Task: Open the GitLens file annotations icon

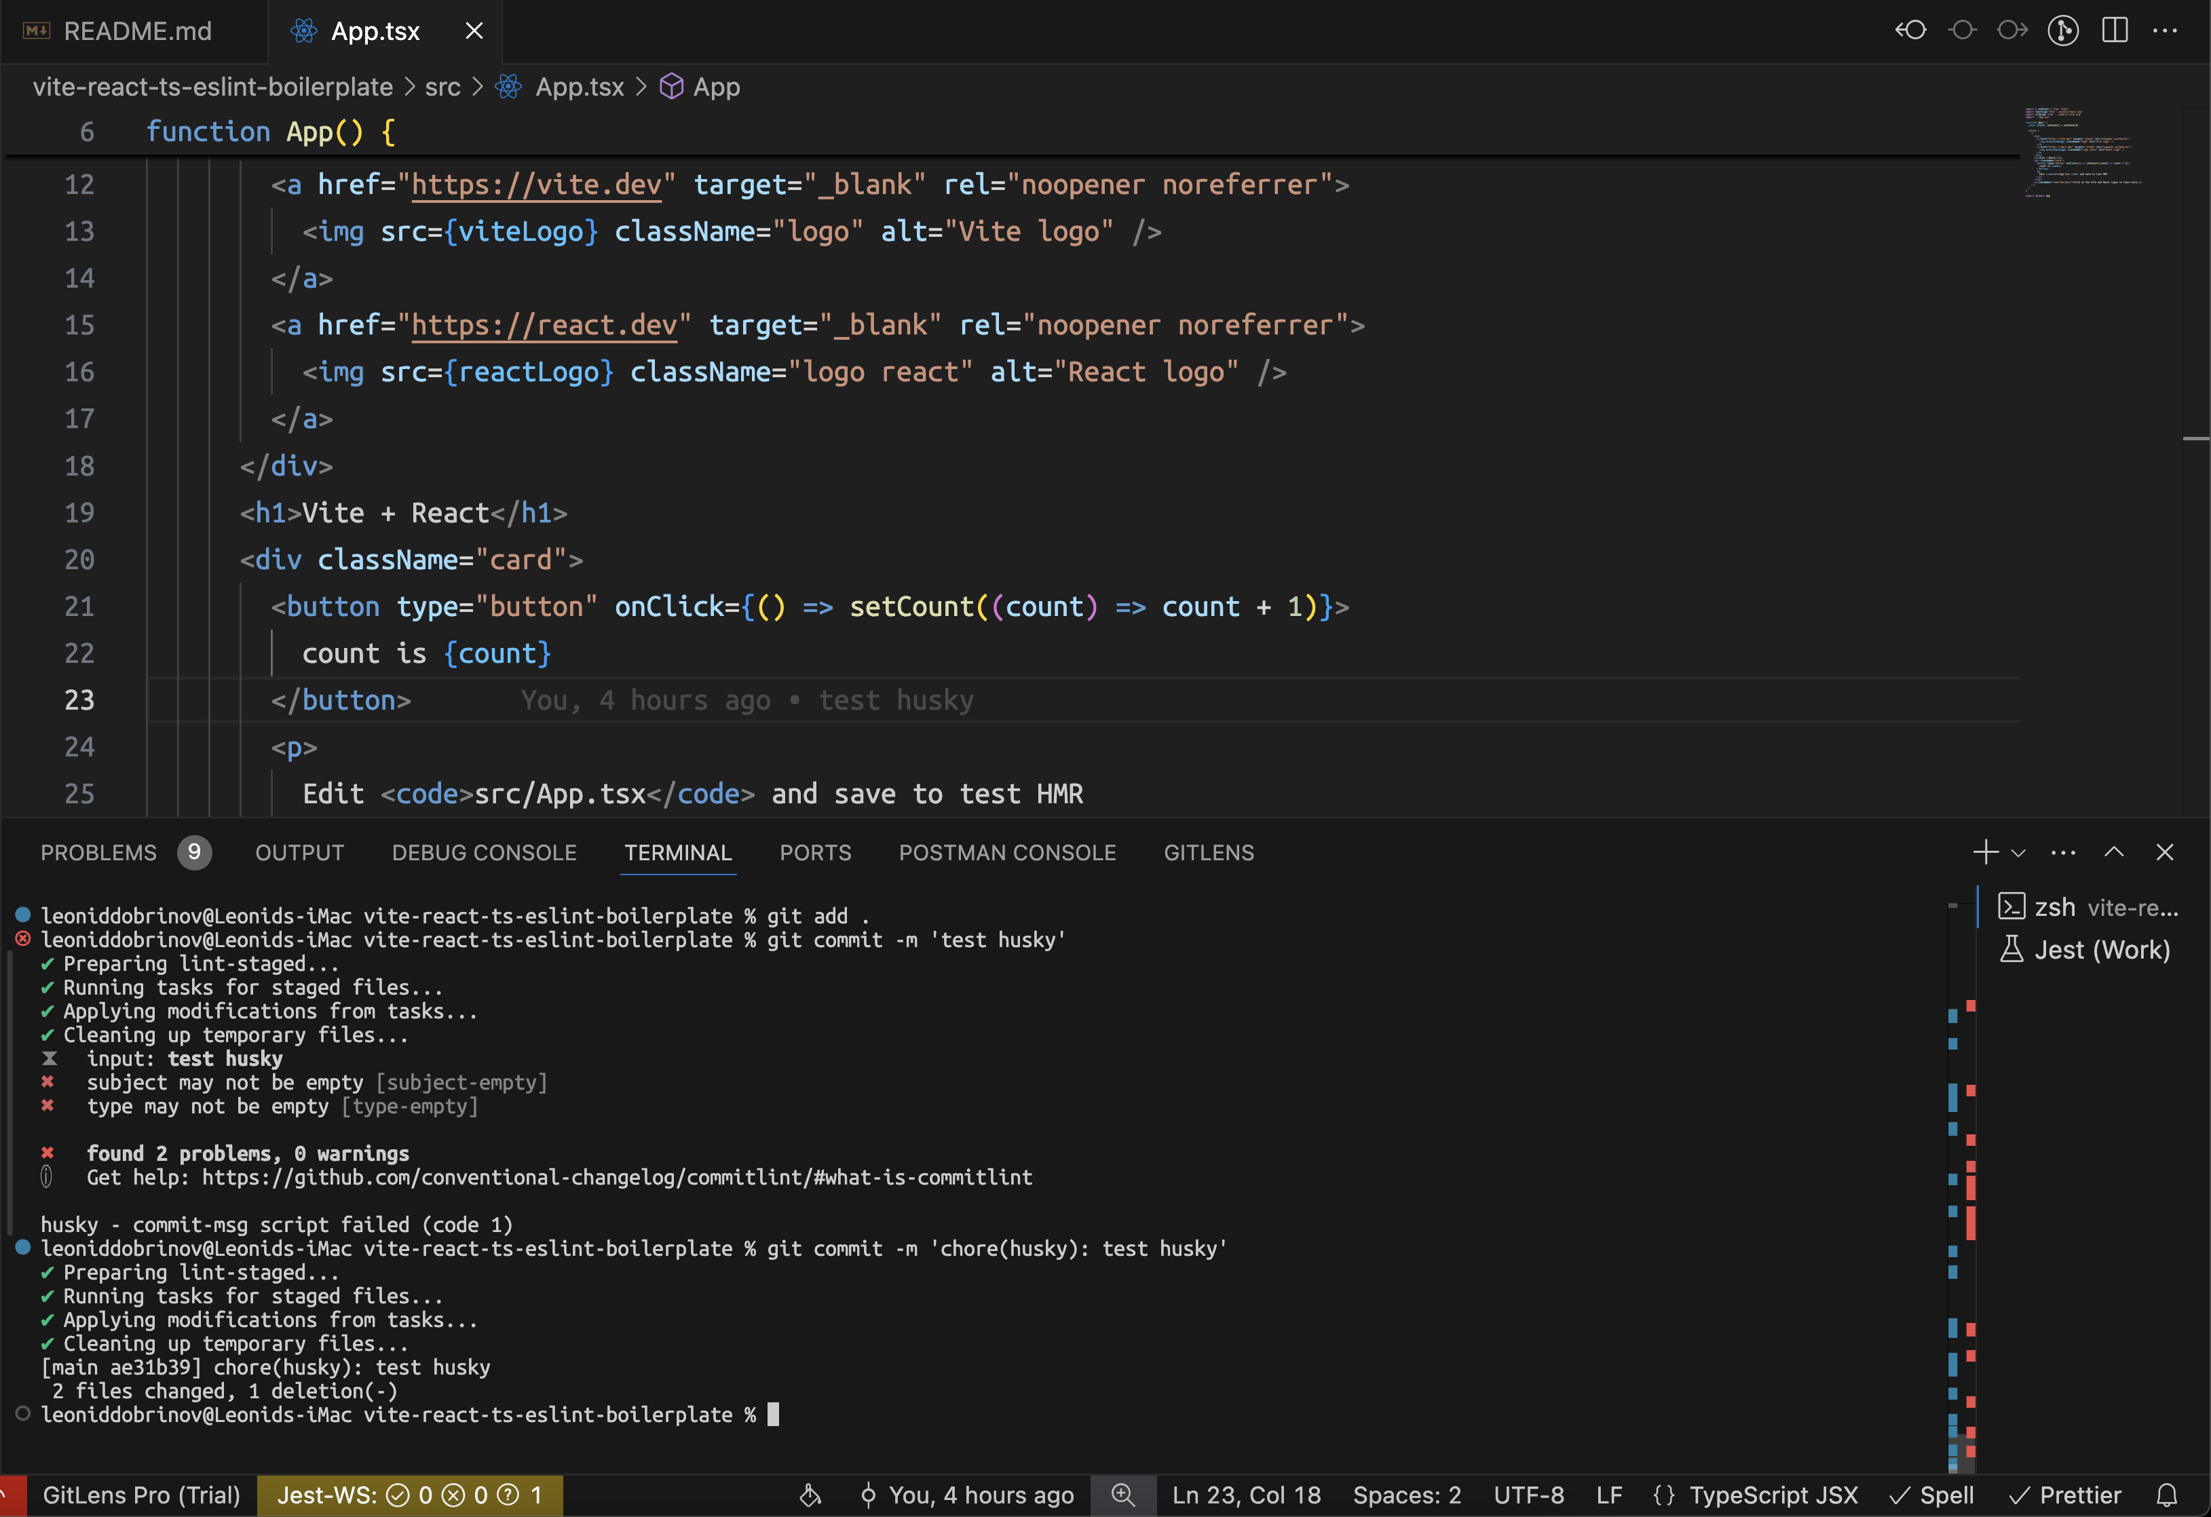Action: coord(2062,31)
